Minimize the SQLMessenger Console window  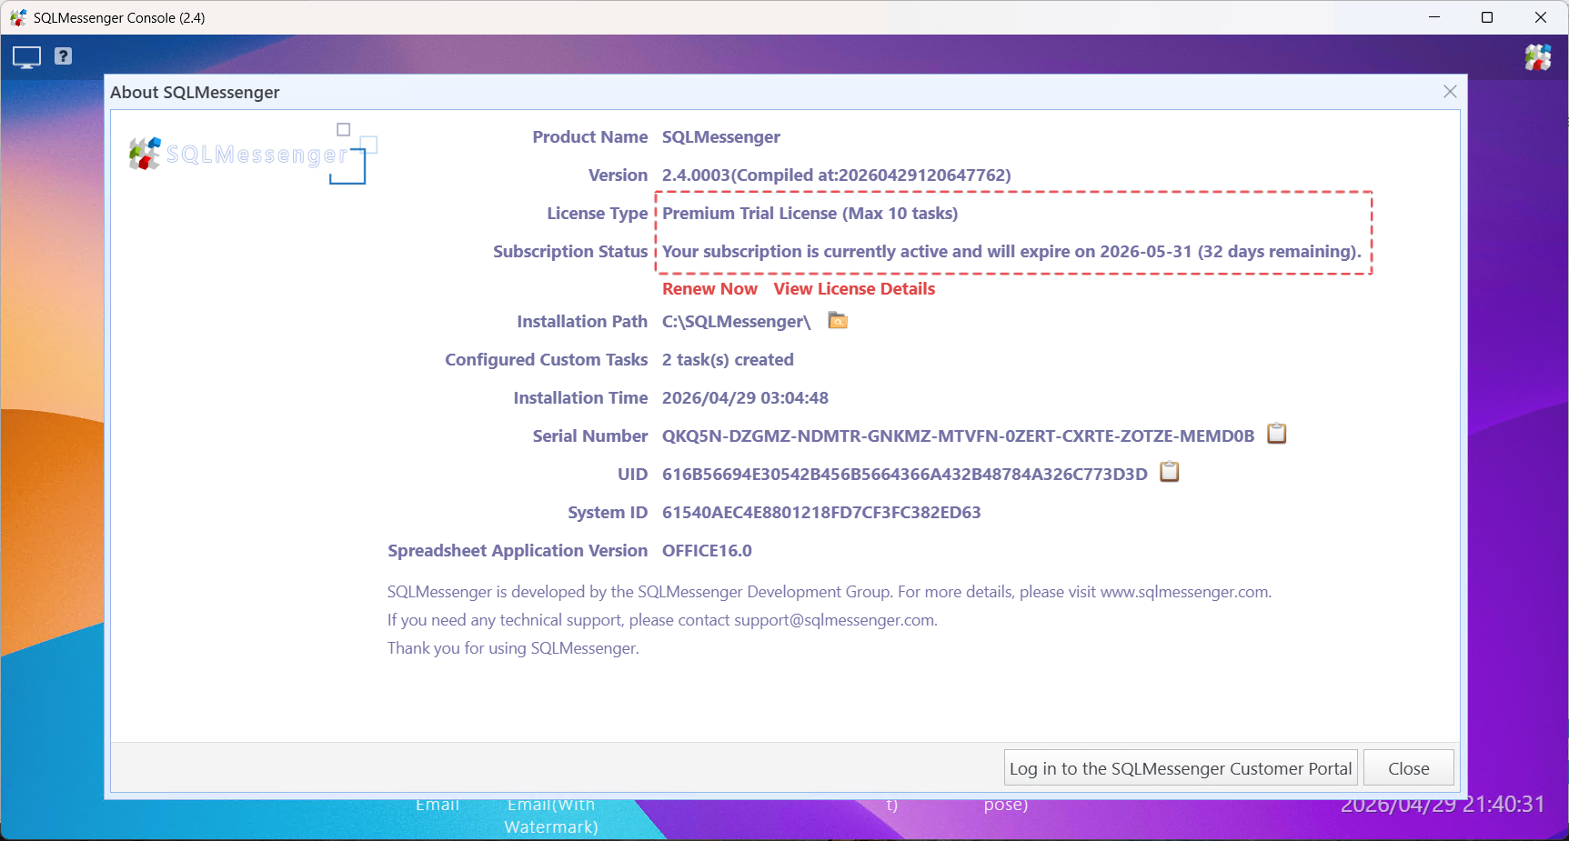point(1434,17)
